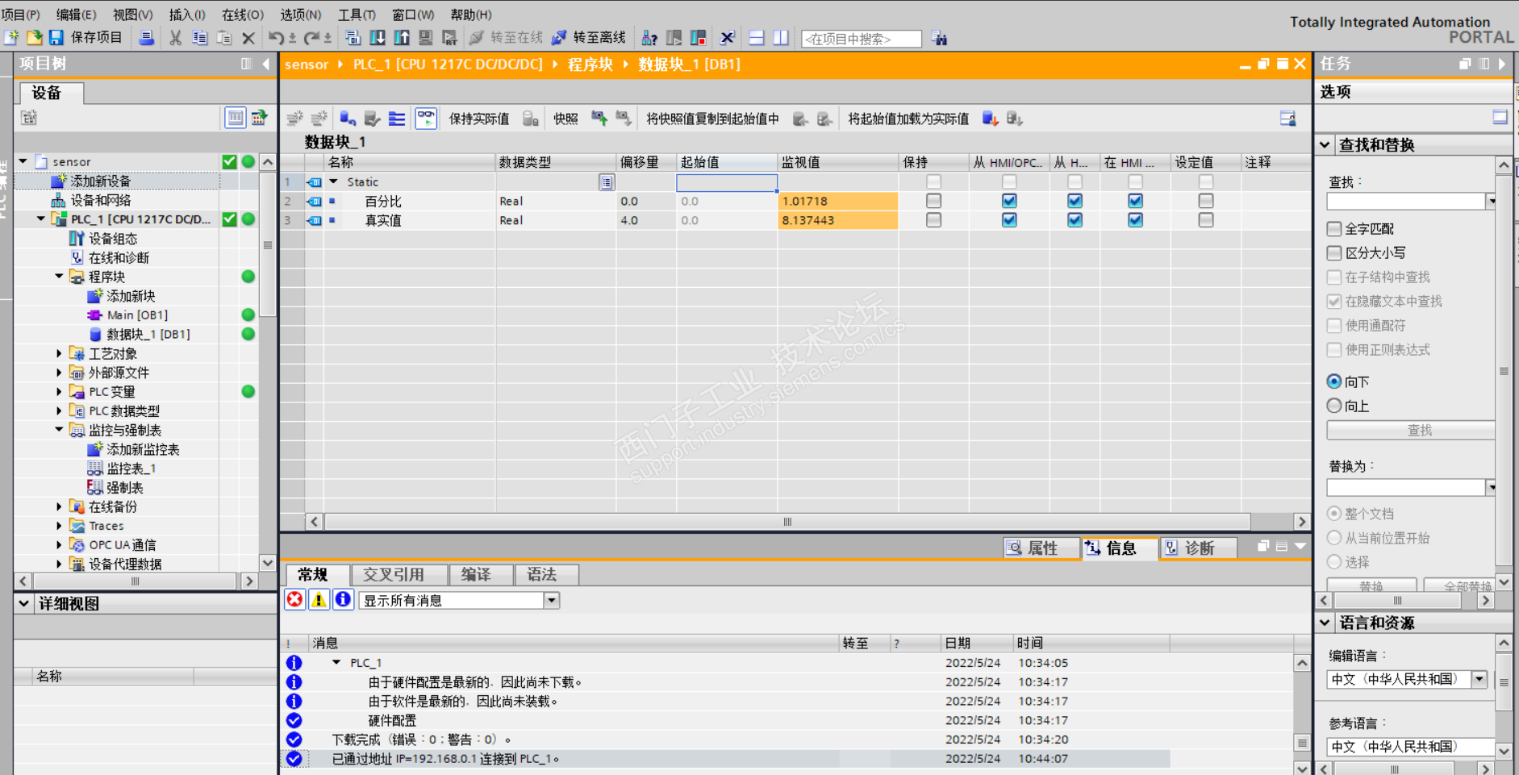Split the editor area horizontally
This screenshot has height=775, width=1519.
click(x=756, y=38)
